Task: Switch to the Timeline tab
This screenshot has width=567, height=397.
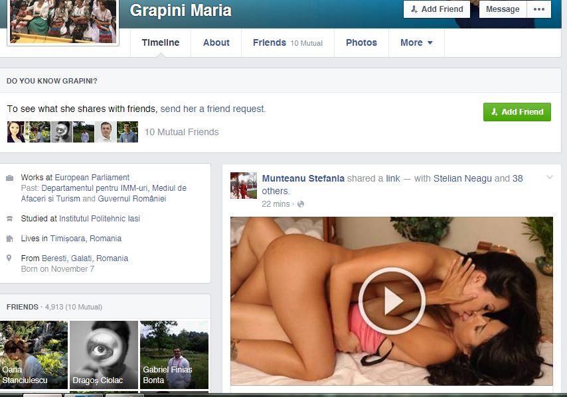Action: click(x=161, y=42)
